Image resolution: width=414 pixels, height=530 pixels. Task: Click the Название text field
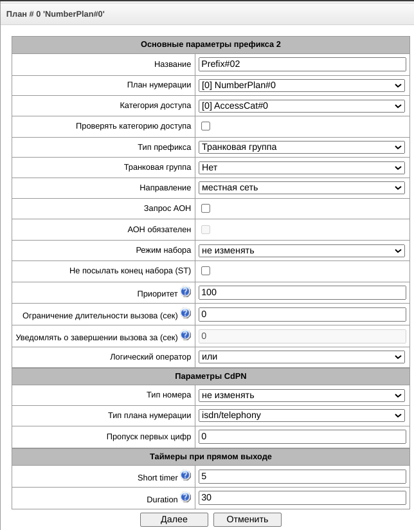click(302, 64)
